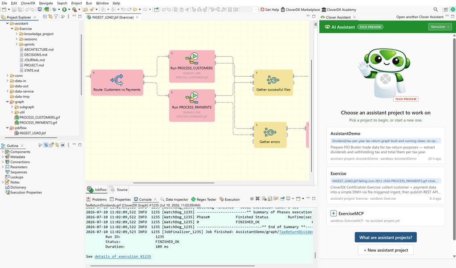Click Open another Clover Assistant link

click(x=419, y=17)
